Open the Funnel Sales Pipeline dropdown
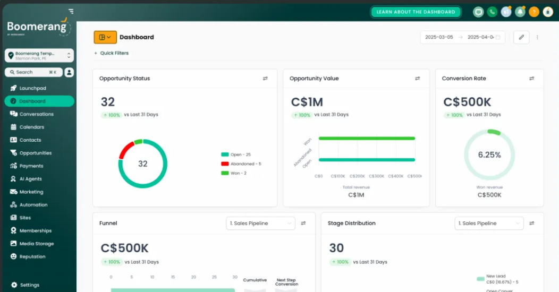The image size is (559, 292). [260, 224]
